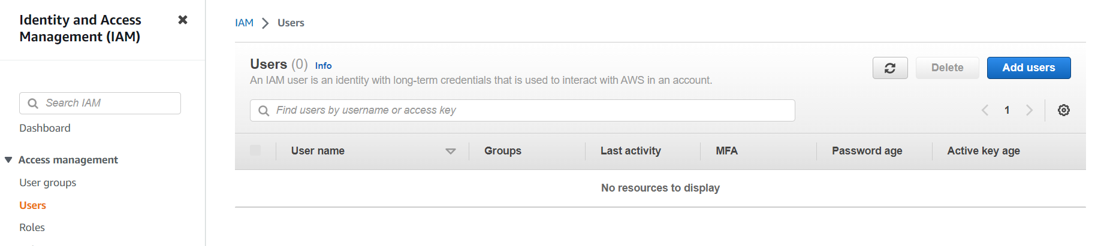The height and width of the screenshot is (246, 1107).
Task: Click breadcrumb chevron after IAM
Action: click(x=266, y=23)
